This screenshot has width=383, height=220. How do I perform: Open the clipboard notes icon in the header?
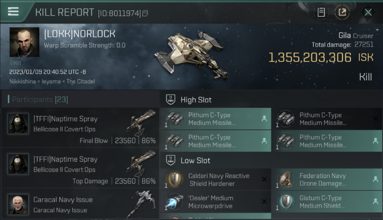321,12
